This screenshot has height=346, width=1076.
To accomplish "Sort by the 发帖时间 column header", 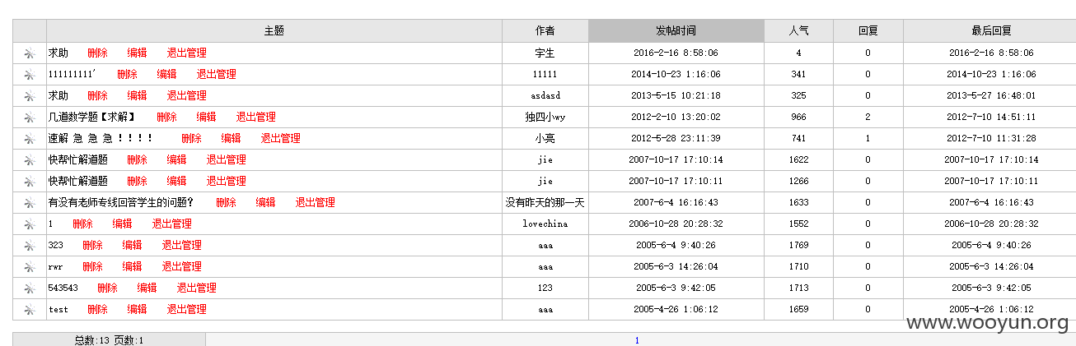I will click(676, 31).
